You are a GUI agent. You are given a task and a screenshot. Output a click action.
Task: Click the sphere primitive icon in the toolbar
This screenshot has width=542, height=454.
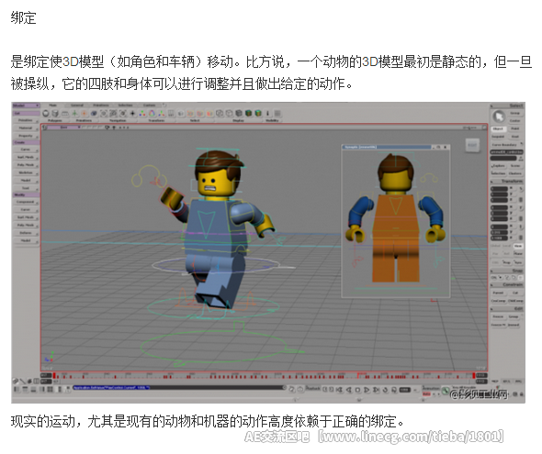point(46,113)
